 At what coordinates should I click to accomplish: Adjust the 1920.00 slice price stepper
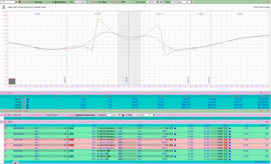point(24,99)
